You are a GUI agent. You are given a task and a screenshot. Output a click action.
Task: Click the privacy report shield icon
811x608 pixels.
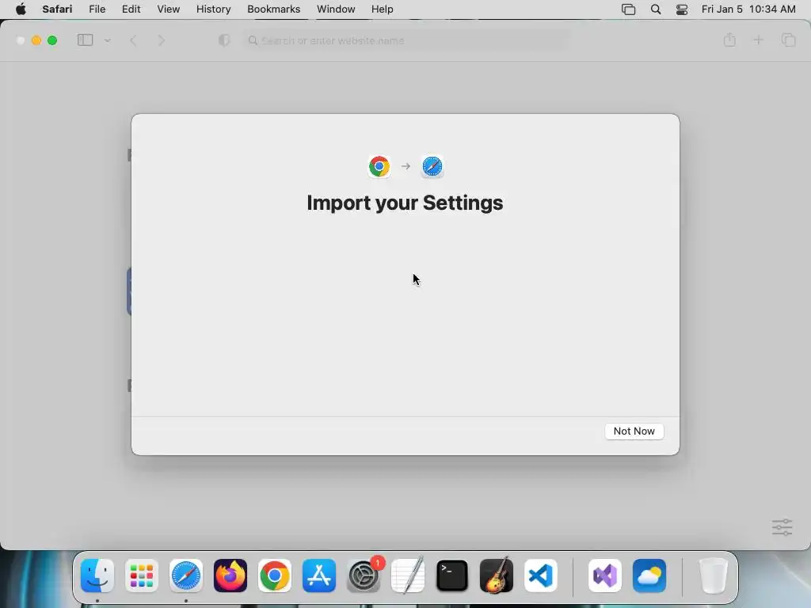pyautogui.click(x=224, y=40)
